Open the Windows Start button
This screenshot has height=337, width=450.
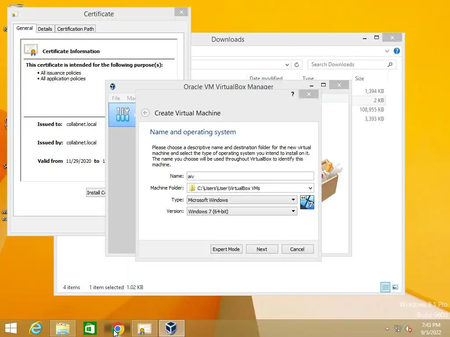click(11, 328)
